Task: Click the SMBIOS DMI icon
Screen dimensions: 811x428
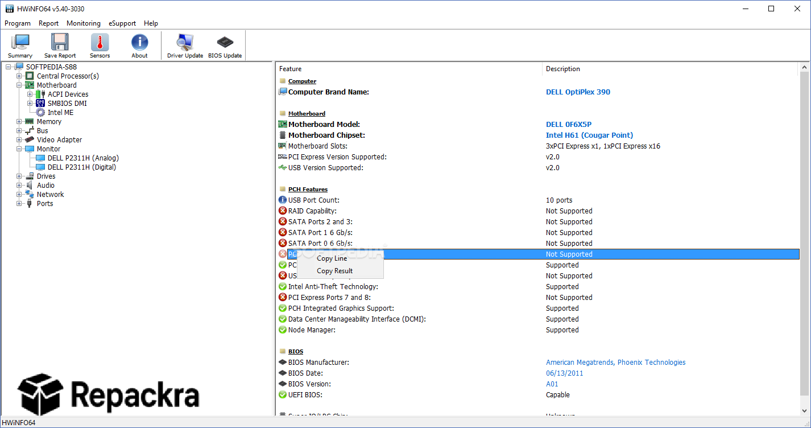Action: click(x=40, y=104)
